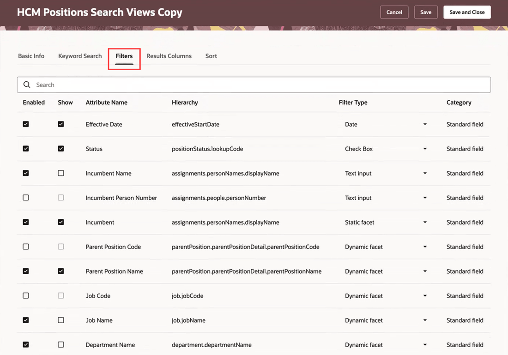The width and height of the screenshot is (508, 355).
Task: Disable the Effective Date filter's Enabled checkbox
Action: (x=26, y=124)
